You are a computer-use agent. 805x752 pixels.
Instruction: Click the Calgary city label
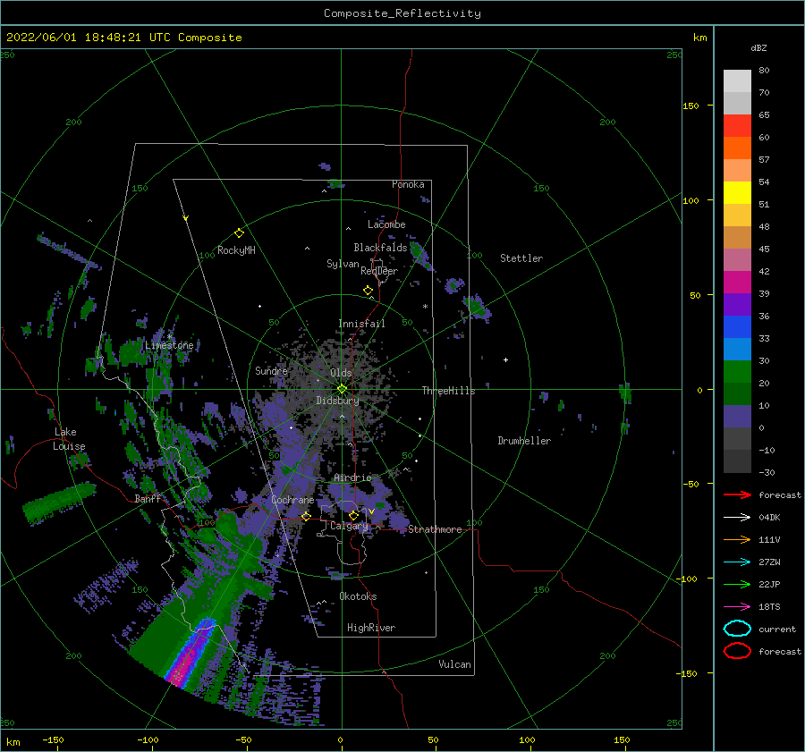coord(349,526)
